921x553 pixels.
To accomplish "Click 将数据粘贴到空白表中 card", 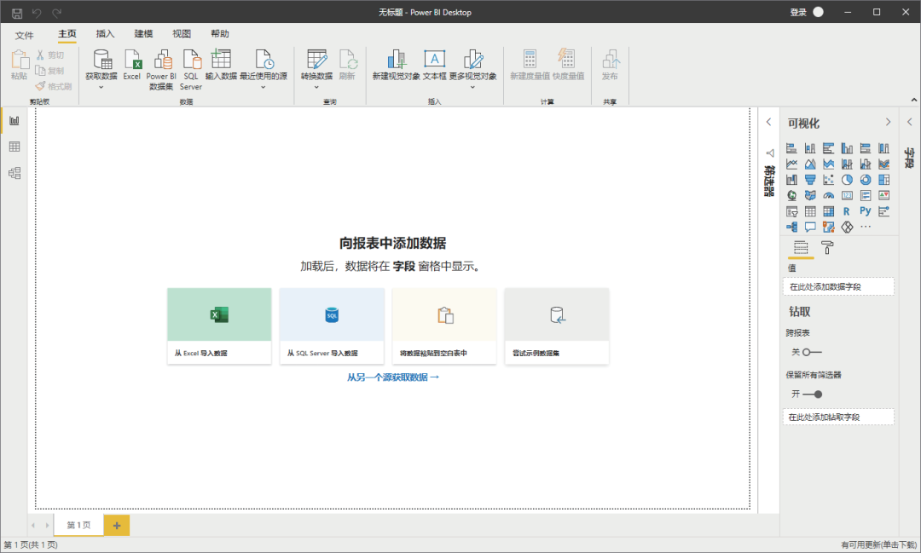I will (x=444, y=325).
